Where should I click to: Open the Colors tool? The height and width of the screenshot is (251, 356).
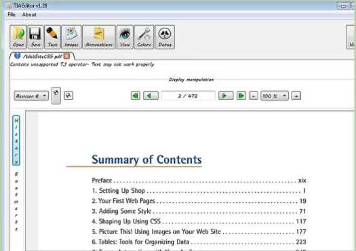coord(144,37)
